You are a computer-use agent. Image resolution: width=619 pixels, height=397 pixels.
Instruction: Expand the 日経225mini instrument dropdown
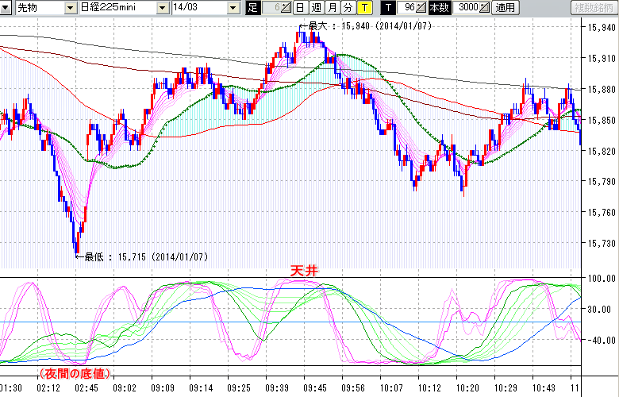(162, 8)
